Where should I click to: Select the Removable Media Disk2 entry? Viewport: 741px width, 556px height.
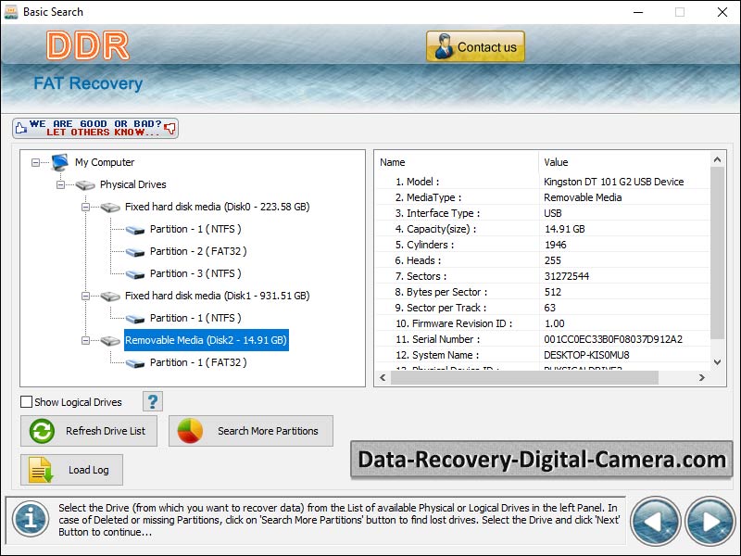[x=206, y=340]
